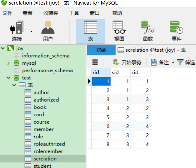Click the 筛选 filter button
This screenshot has width=196, height=168.
pos(186,62)
